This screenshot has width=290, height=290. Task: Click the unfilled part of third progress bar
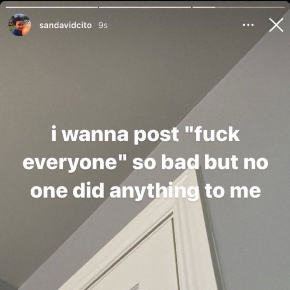[x=250, y=7]
